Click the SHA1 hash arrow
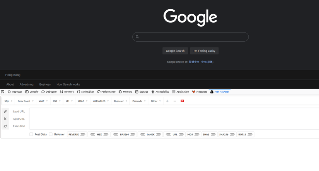 pyautogui.click(x=213, y=134)
